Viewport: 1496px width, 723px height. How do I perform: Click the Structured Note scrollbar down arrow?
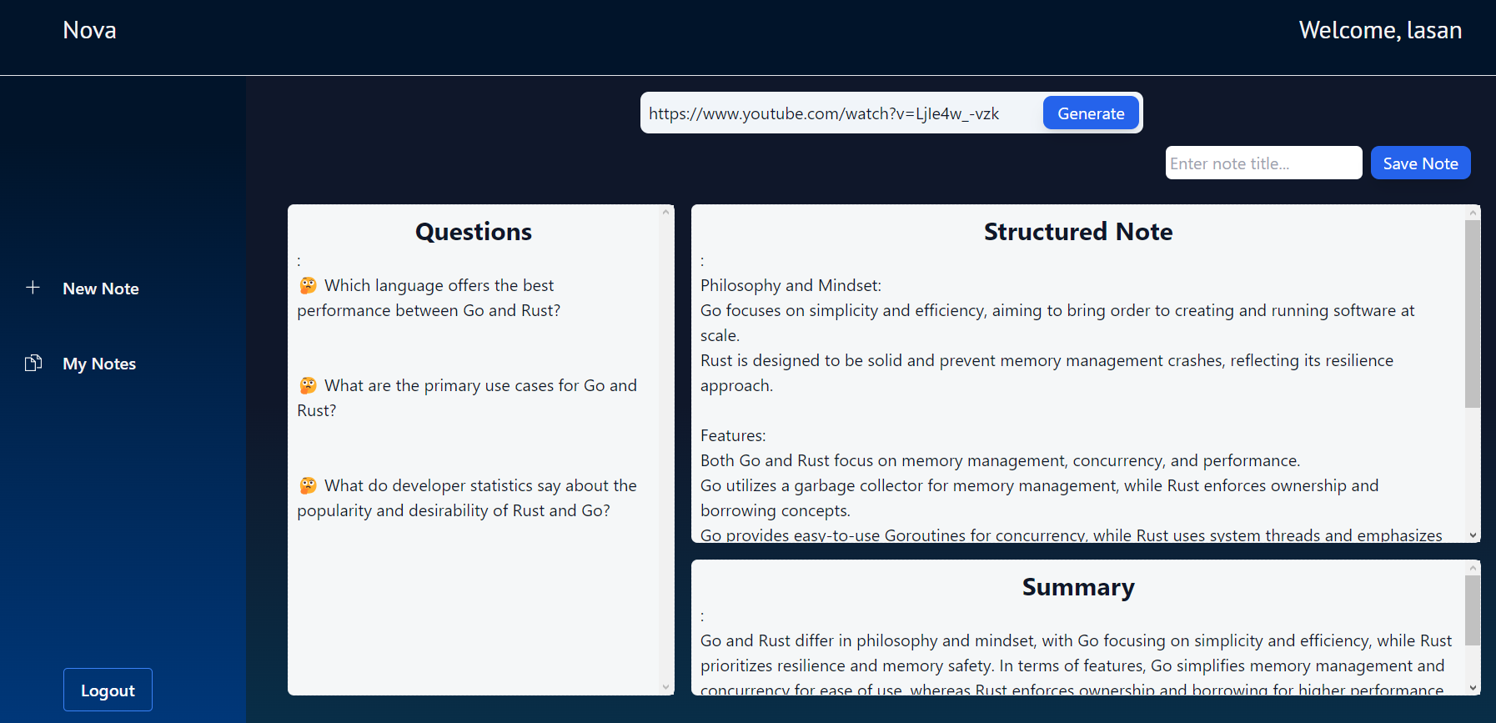[x=1473, y=535]
